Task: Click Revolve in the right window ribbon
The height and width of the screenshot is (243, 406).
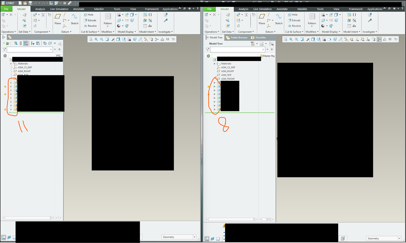Action: [x=294, y=26]
